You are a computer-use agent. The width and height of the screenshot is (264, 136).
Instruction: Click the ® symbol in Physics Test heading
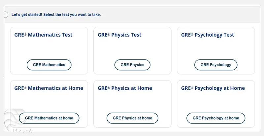[109, 34]
